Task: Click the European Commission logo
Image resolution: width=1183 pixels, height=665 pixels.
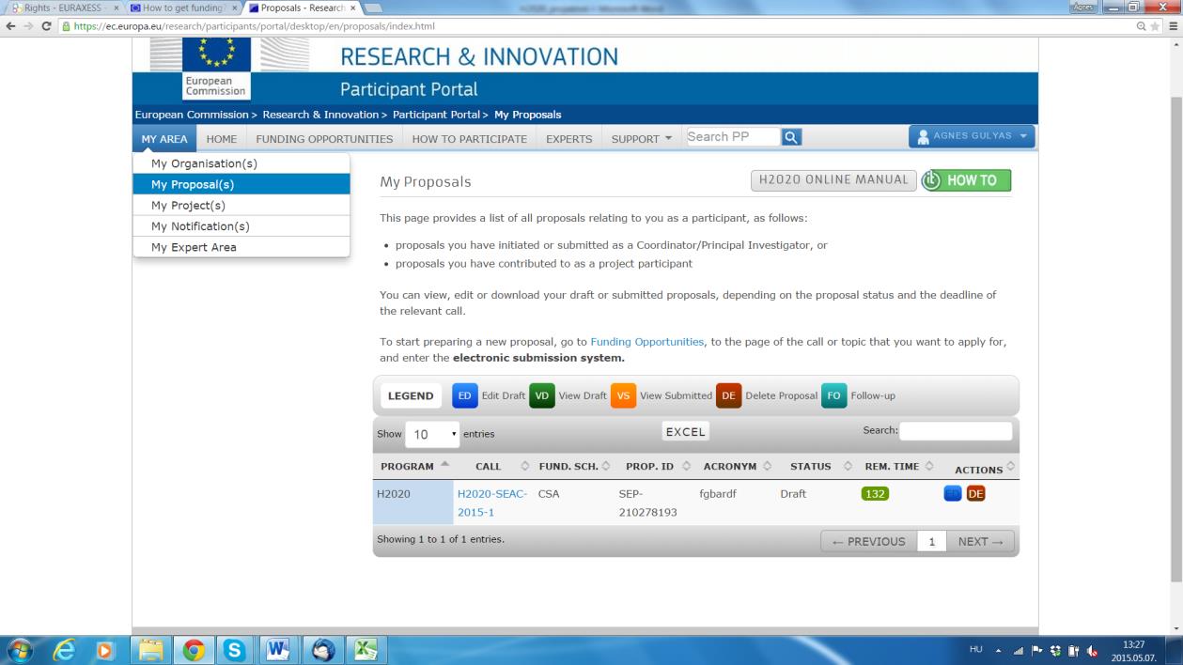Action: 215,69
